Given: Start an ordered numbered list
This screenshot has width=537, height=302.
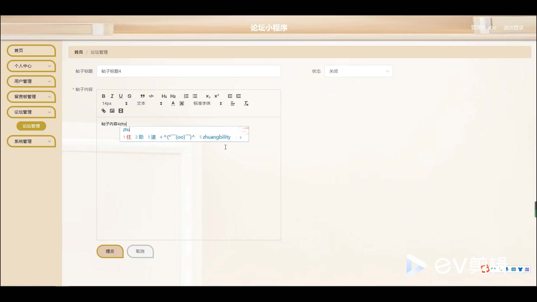Looking at the screenshot, I should tap(186, 96).
